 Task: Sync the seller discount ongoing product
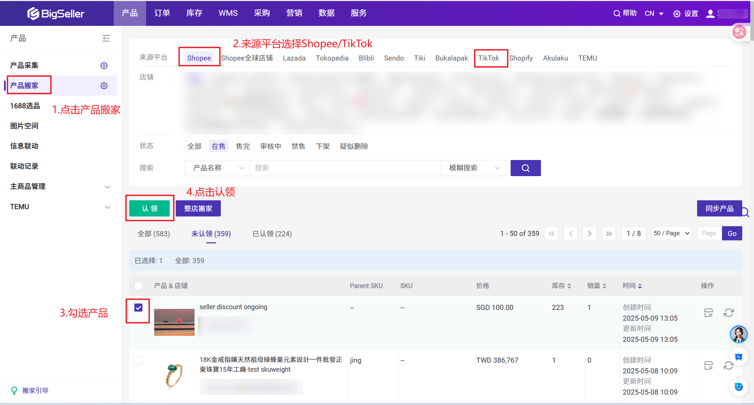(729, 313)
